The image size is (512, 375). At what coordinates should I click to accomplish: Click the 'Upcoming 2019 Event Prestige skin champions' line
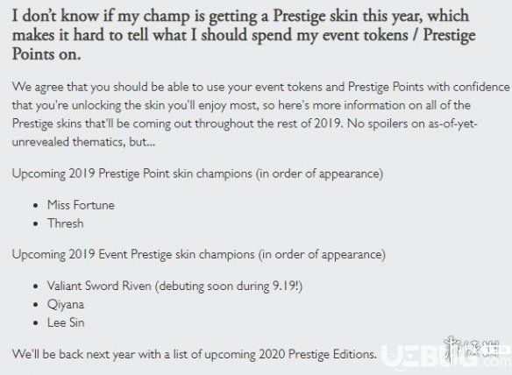[198, 254]
